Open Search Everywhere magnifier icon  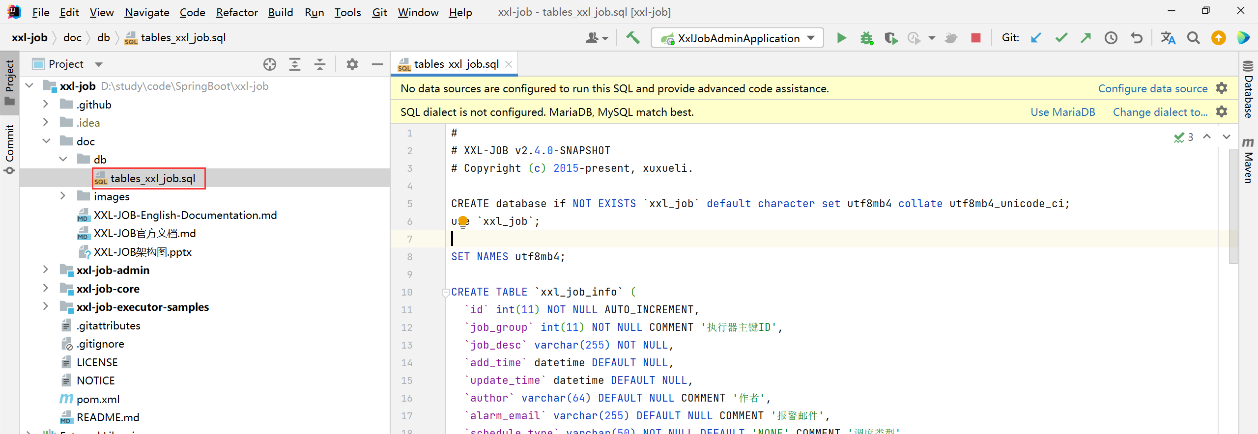[x=1193, y=38]
